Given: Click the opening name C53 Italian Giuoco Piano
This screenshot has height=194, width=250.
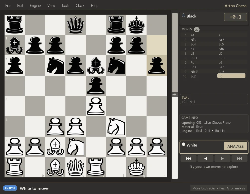Looking at the screenshot, I should [213, 123].
